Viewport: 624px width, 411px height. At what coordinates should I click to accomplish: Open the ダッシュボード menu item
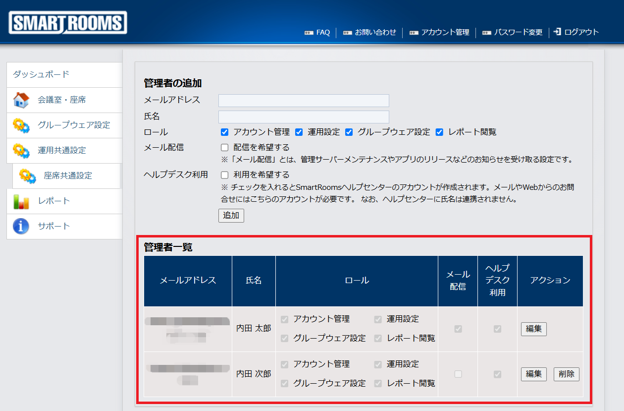[41, 74]
